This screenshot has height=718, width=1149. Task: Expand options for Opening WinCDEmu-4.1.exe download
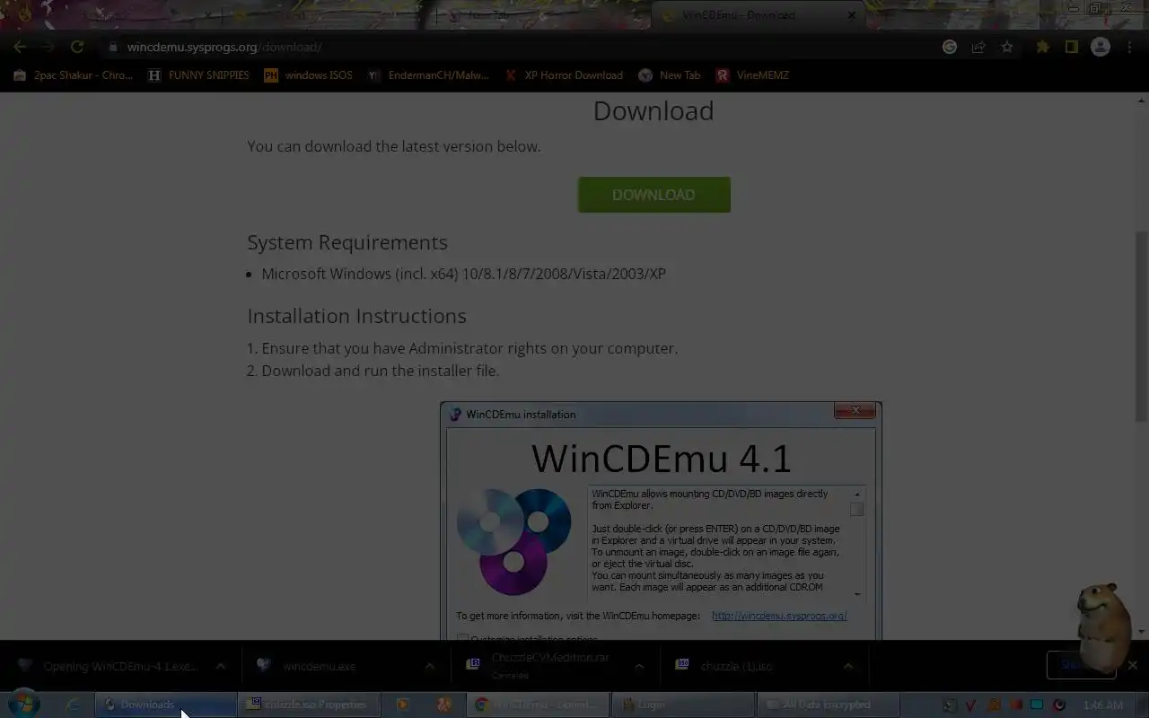click(220, 666)
